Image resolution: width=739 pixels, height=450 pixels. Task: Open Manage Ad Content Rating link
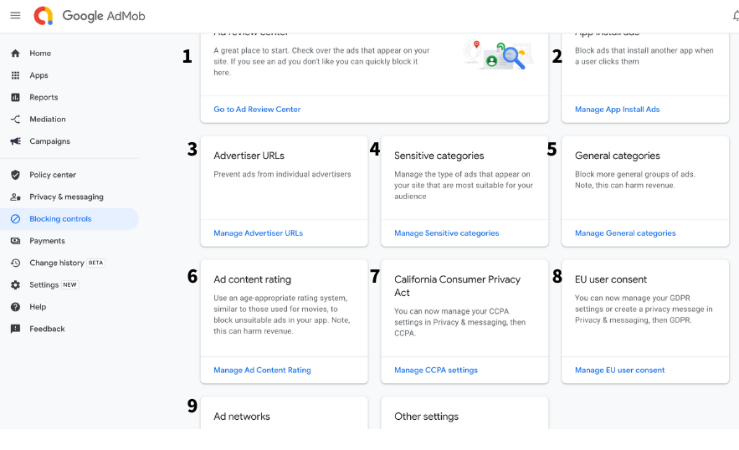coord(262,371)
